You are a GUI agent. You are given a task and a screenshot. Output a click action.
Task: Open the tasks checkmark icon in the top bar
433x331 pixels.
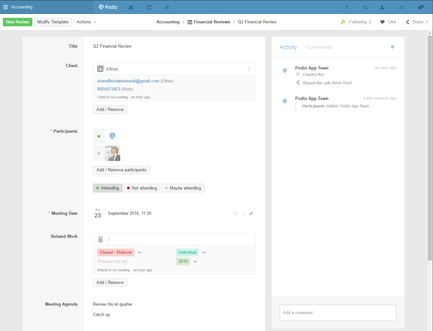point(167,7)
